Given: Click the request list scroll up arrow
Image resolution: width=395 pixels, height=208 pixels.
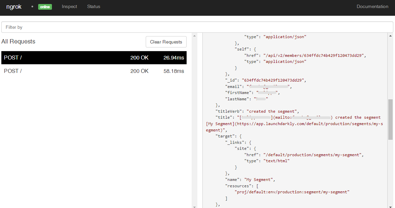Looking at the screenshot, I should [194, 36].
